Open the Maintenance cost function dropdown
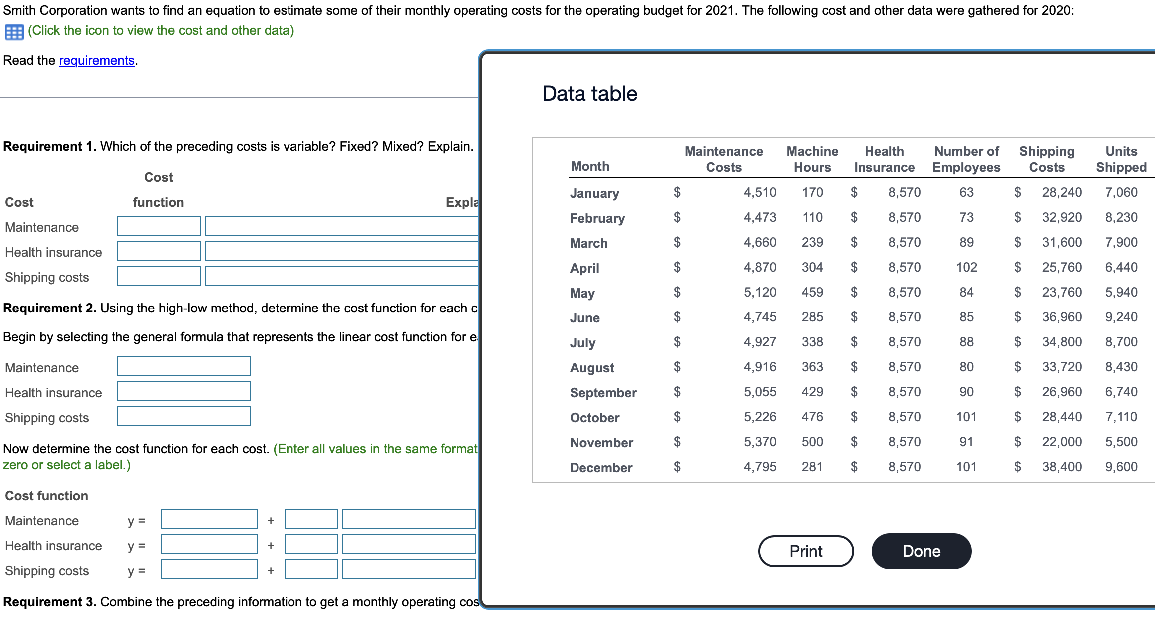 tap(158, 225)
